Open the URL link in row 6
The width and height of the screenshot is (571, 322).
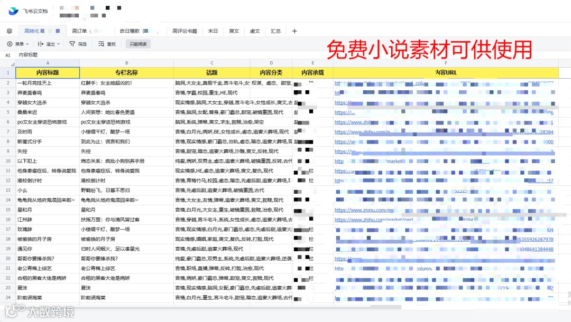[444, 122]
